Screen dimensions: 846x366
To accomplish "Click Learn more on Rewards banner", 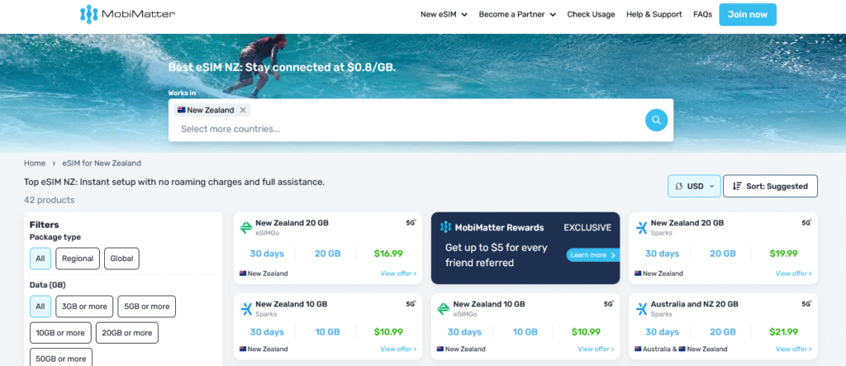I will (592, 255).
